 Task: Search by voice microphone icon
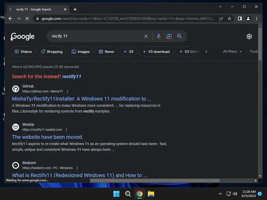(x=159, y=36)
